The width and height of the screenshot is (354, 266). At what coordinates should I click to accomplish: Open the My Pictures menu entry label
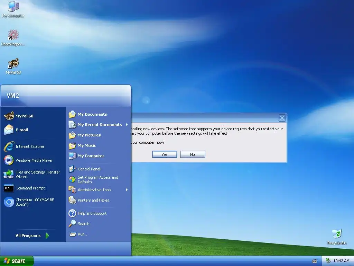[89, 135]
